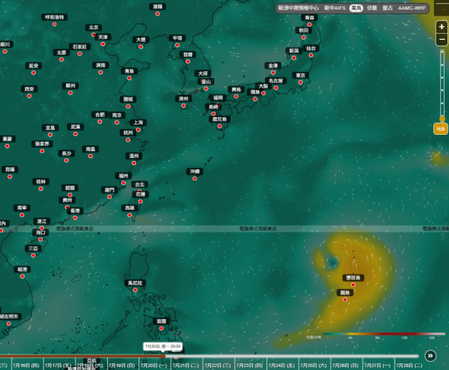Select the 仙台 city marker
Screen dimensions: 449x370
tap(311, 55)
